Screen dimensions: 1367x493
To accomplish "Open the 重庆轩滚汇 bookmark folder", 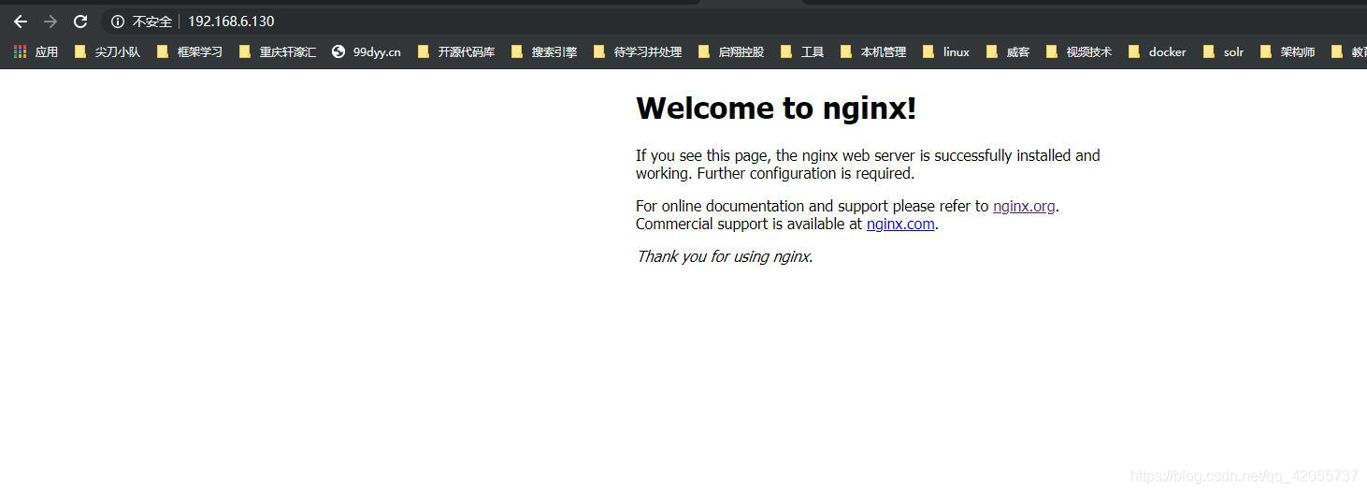I will pyautogui.click(x=278, y=52).
